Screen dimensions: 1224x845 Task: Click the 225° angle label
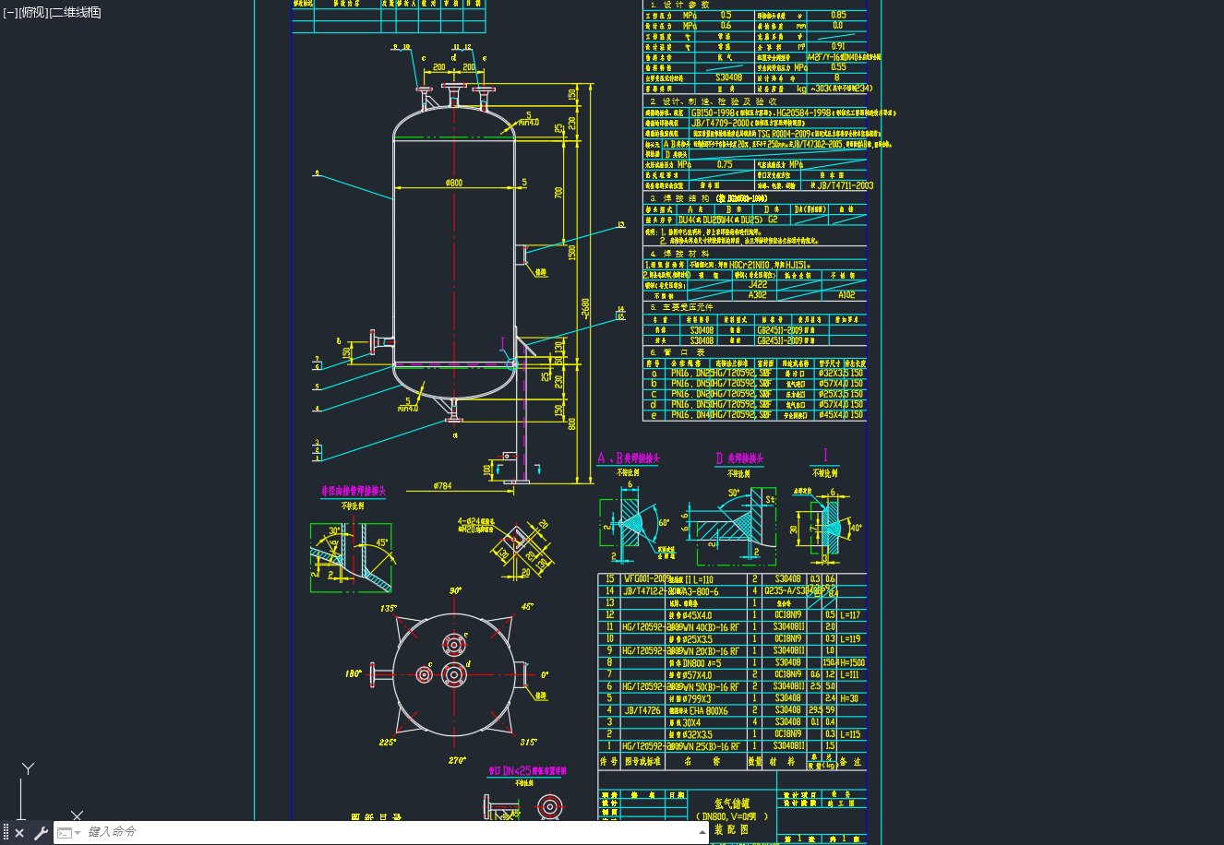[388, 742]
